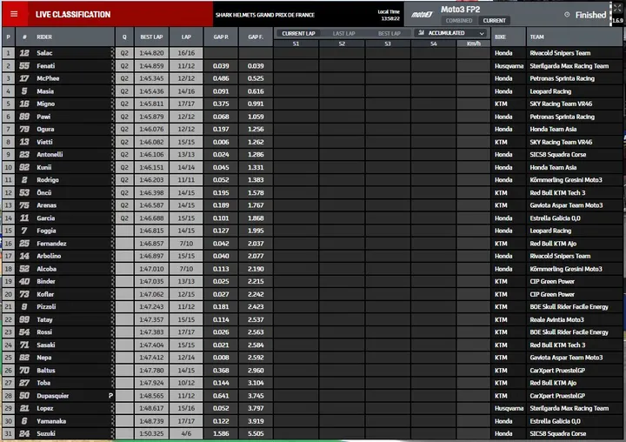Click the S1 sector header
This screenshot has width=626, height=442.
tap(296, 44)
